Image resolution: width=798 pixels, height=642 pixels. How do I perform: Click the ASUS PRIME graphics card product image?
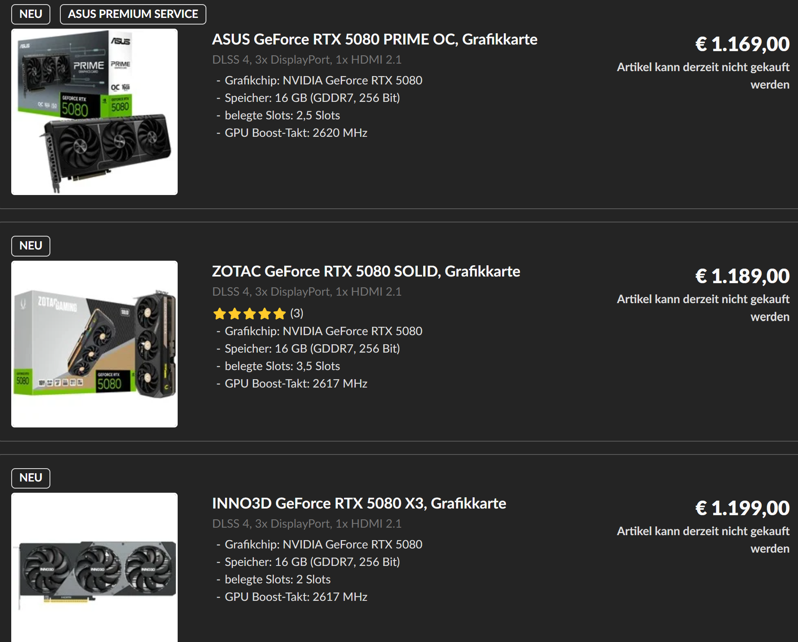tap(94, 112)
